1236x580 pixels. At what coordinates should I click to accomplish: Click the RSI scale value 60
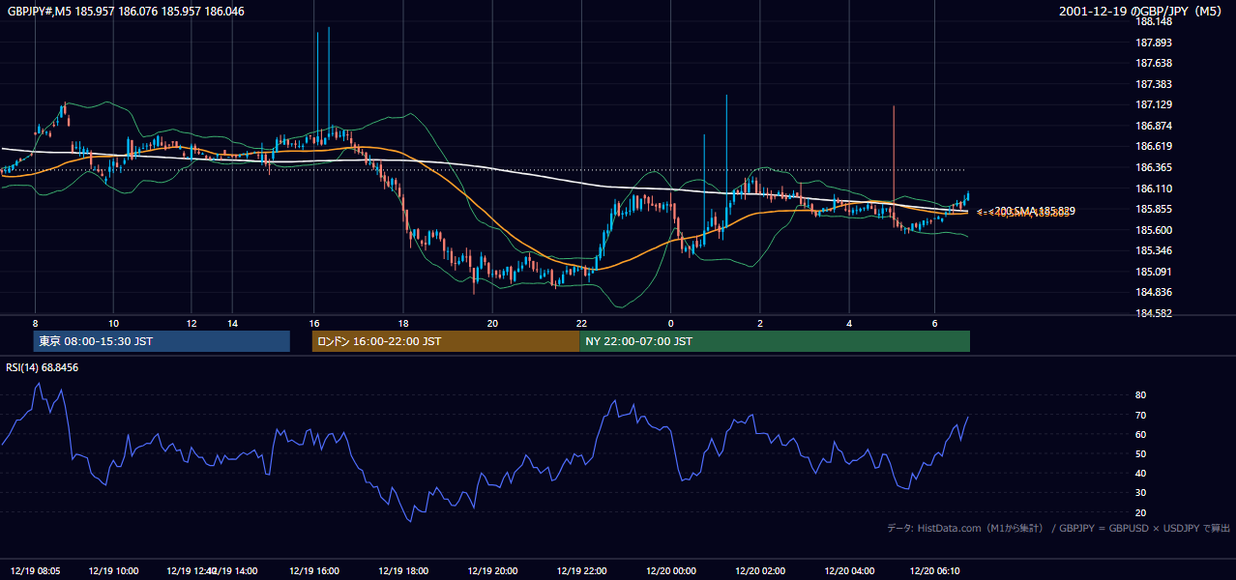(1140, 434)
